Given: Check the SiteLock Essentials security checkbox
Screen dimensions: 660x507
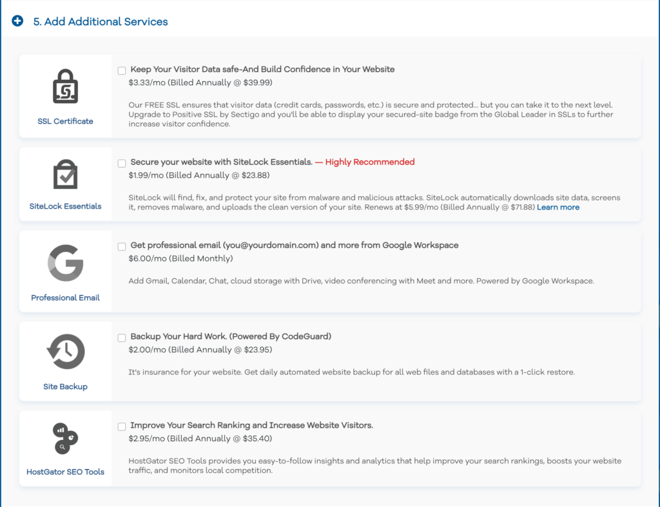Looking at the screenshot, I should 122,163.
